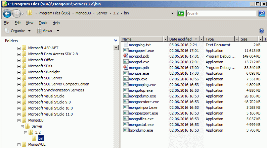Click the Back navigation arrow
267x148 pixels.
pyautogui.click(x=7, y=14)
